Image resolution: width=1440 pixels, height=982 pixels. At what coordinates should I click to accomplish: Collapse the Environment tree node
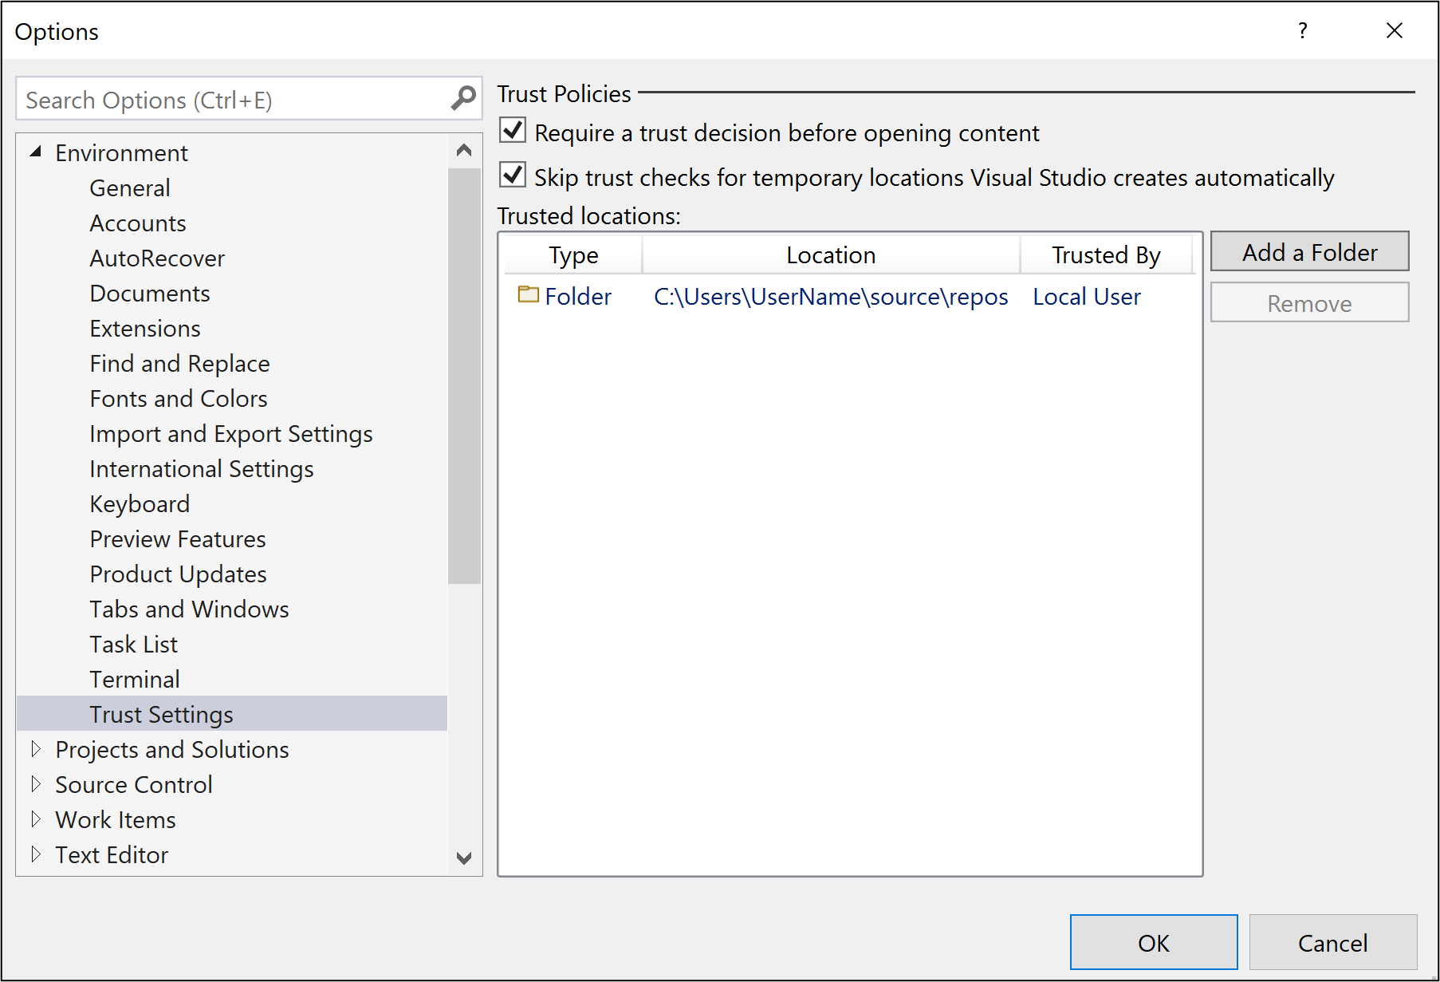(x=35, y=152)
